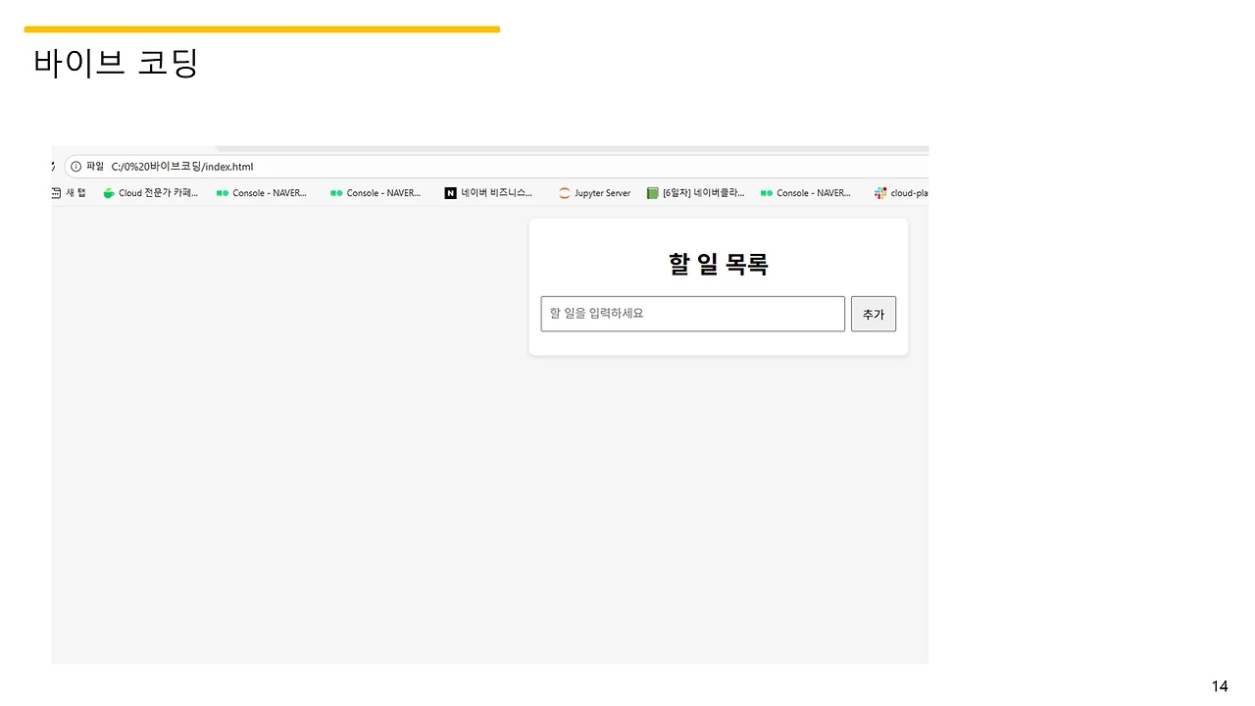Screen dimensions: 1255x706
Task: Open the 새 탭 bookmark
Action: point(69,193)
